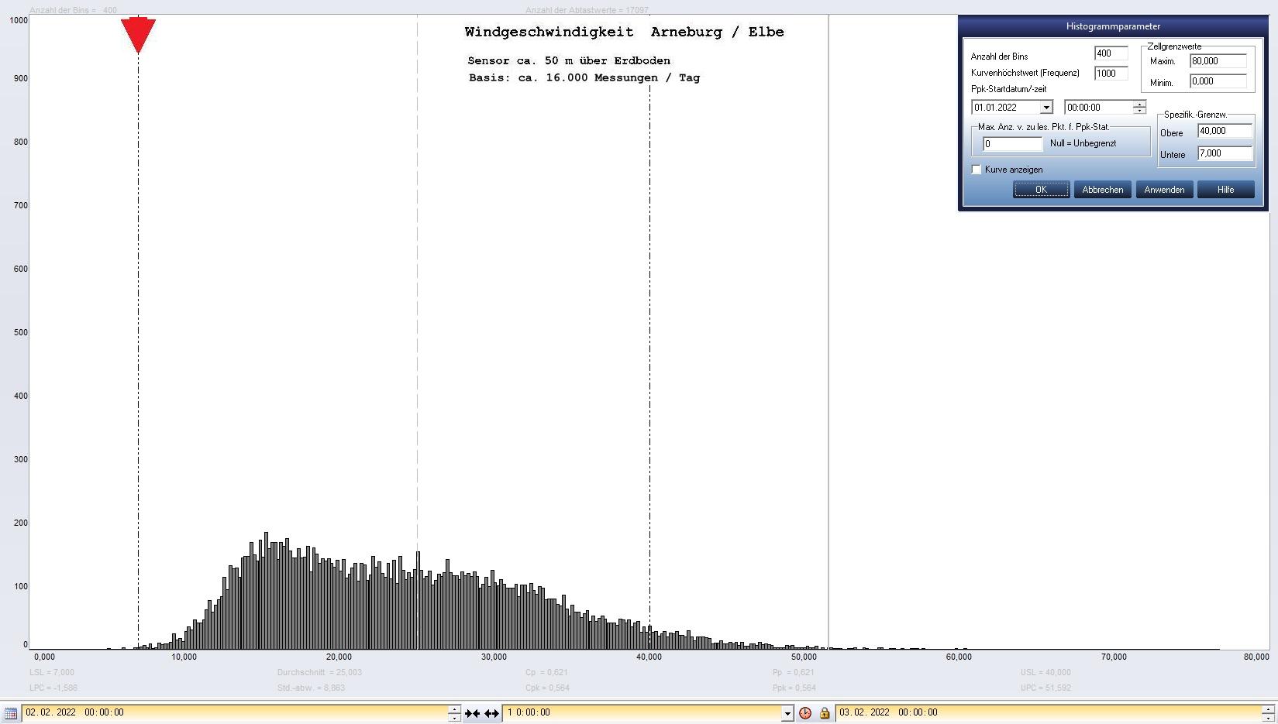
Task: Click the end date field 03.02.2022
Action: [1049, 713]
